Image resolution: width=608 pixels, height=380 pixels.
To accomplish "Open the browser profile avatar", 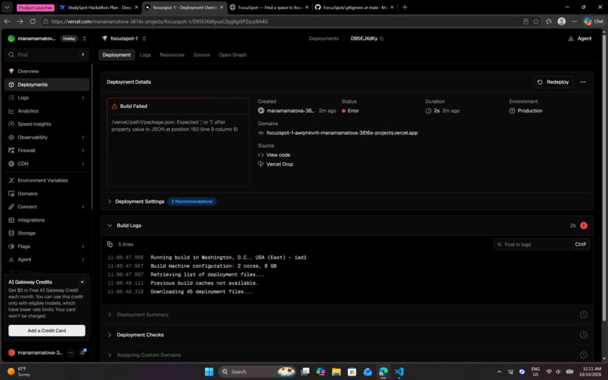I will click(561, 21).
